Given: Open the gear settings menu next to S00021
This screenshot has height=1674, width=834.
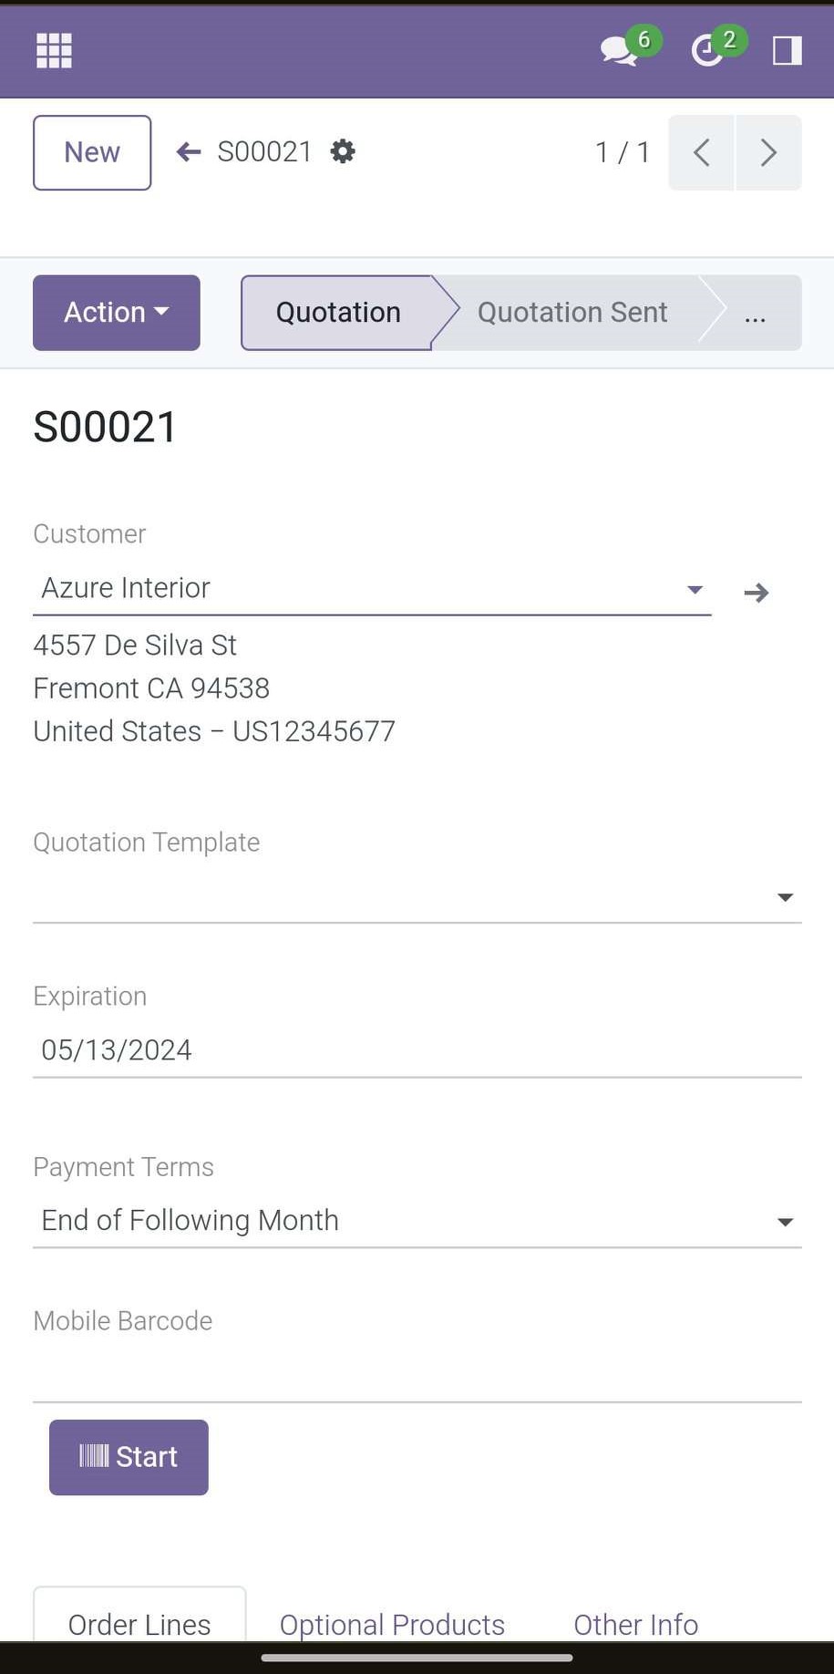Looking at the screenshot, I should point(343,151).
